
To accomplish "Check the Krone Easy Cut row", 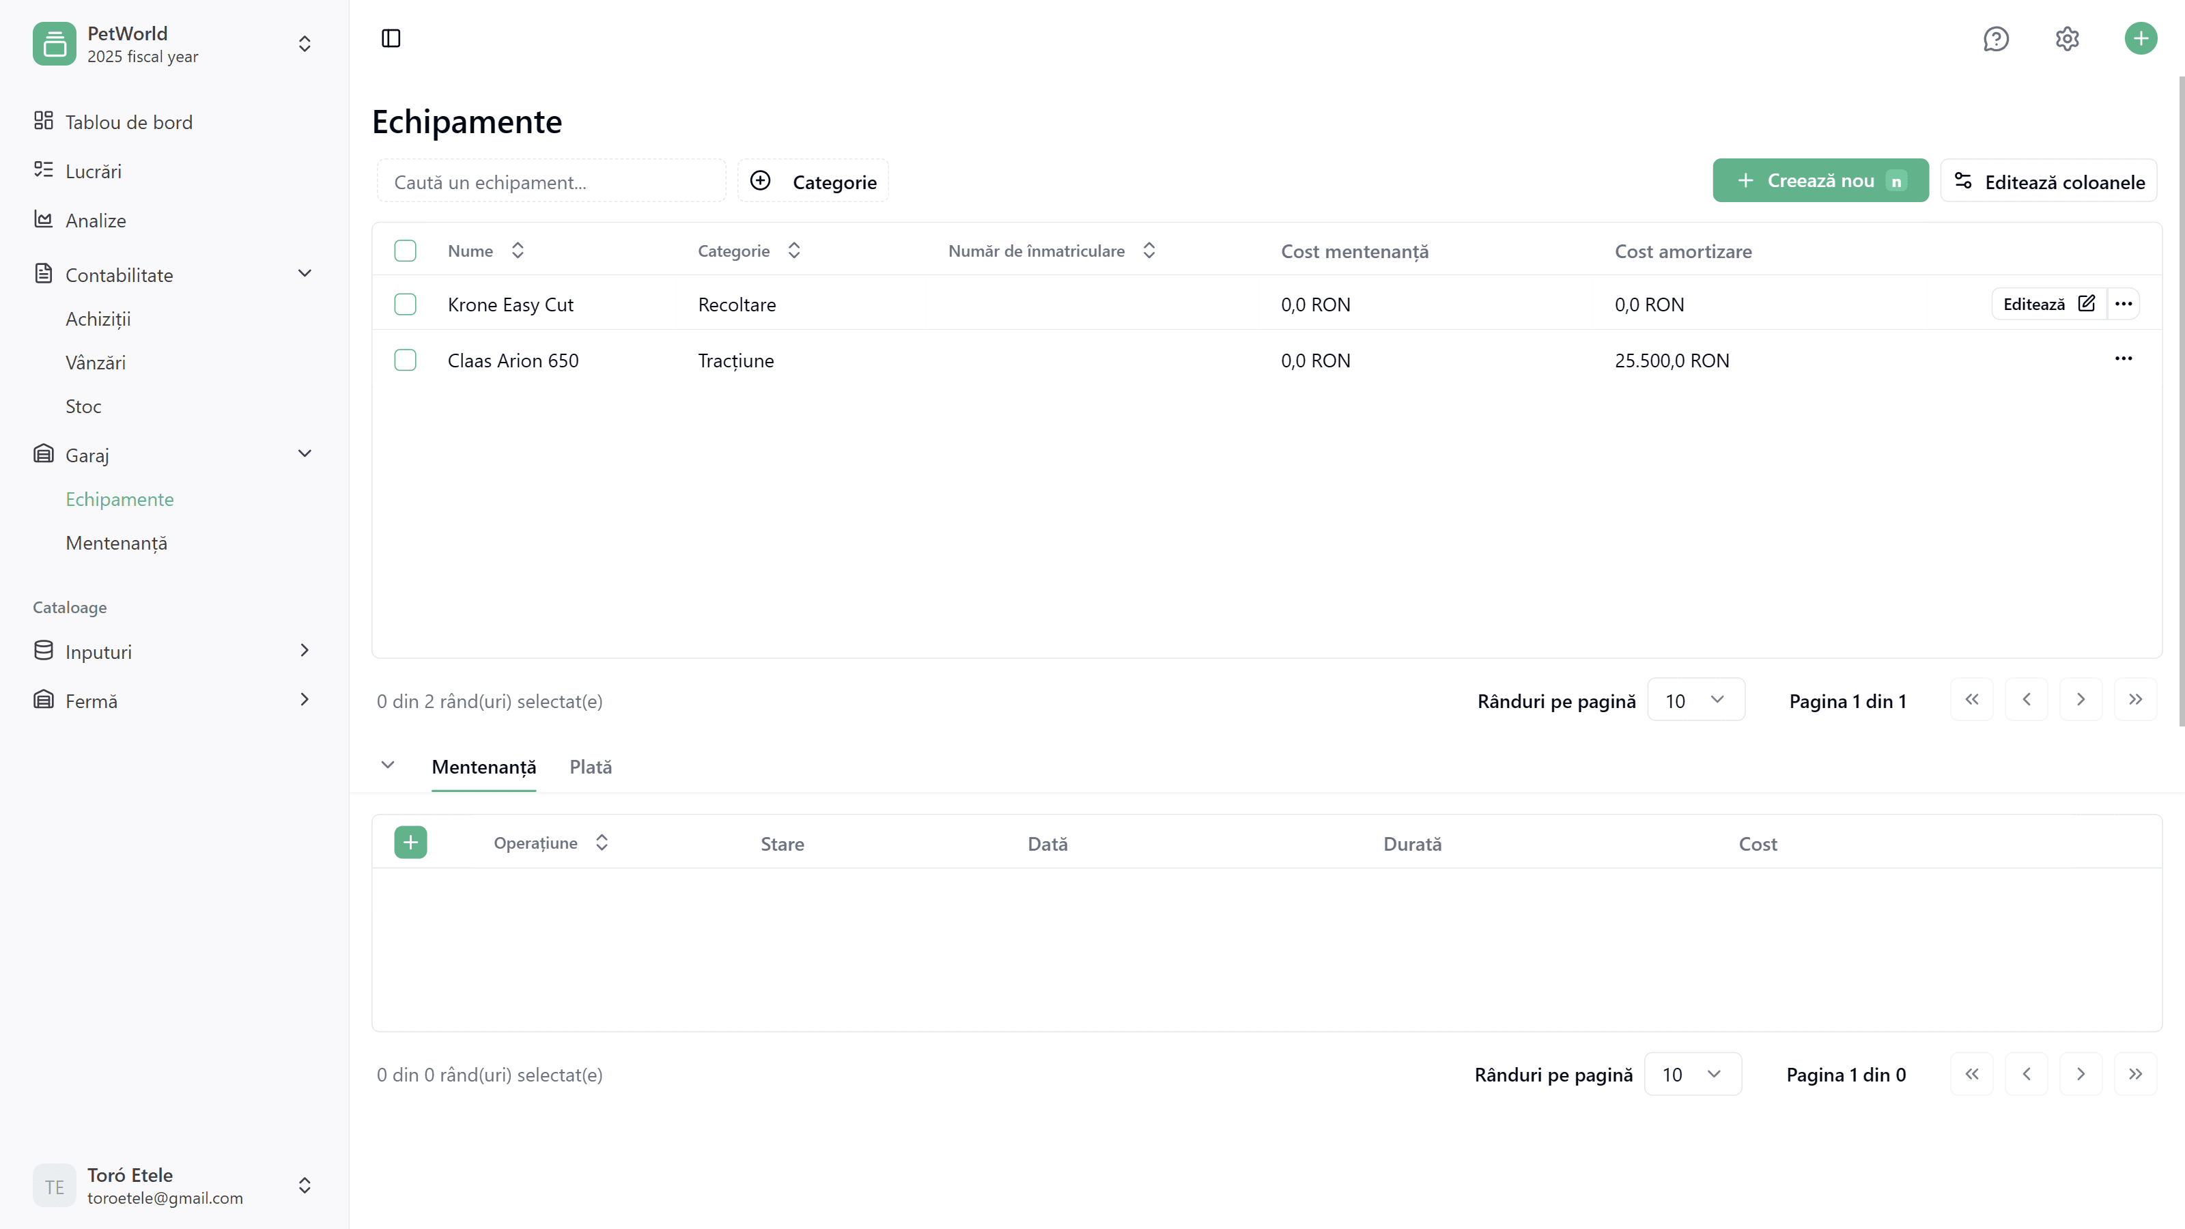I will (406, 304).
